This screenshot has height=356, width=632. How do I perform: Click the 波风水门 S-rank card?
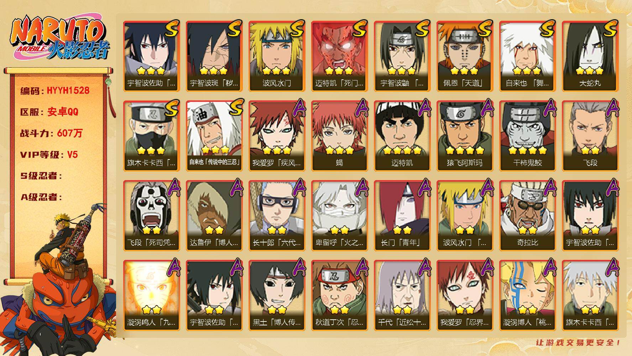277,56
